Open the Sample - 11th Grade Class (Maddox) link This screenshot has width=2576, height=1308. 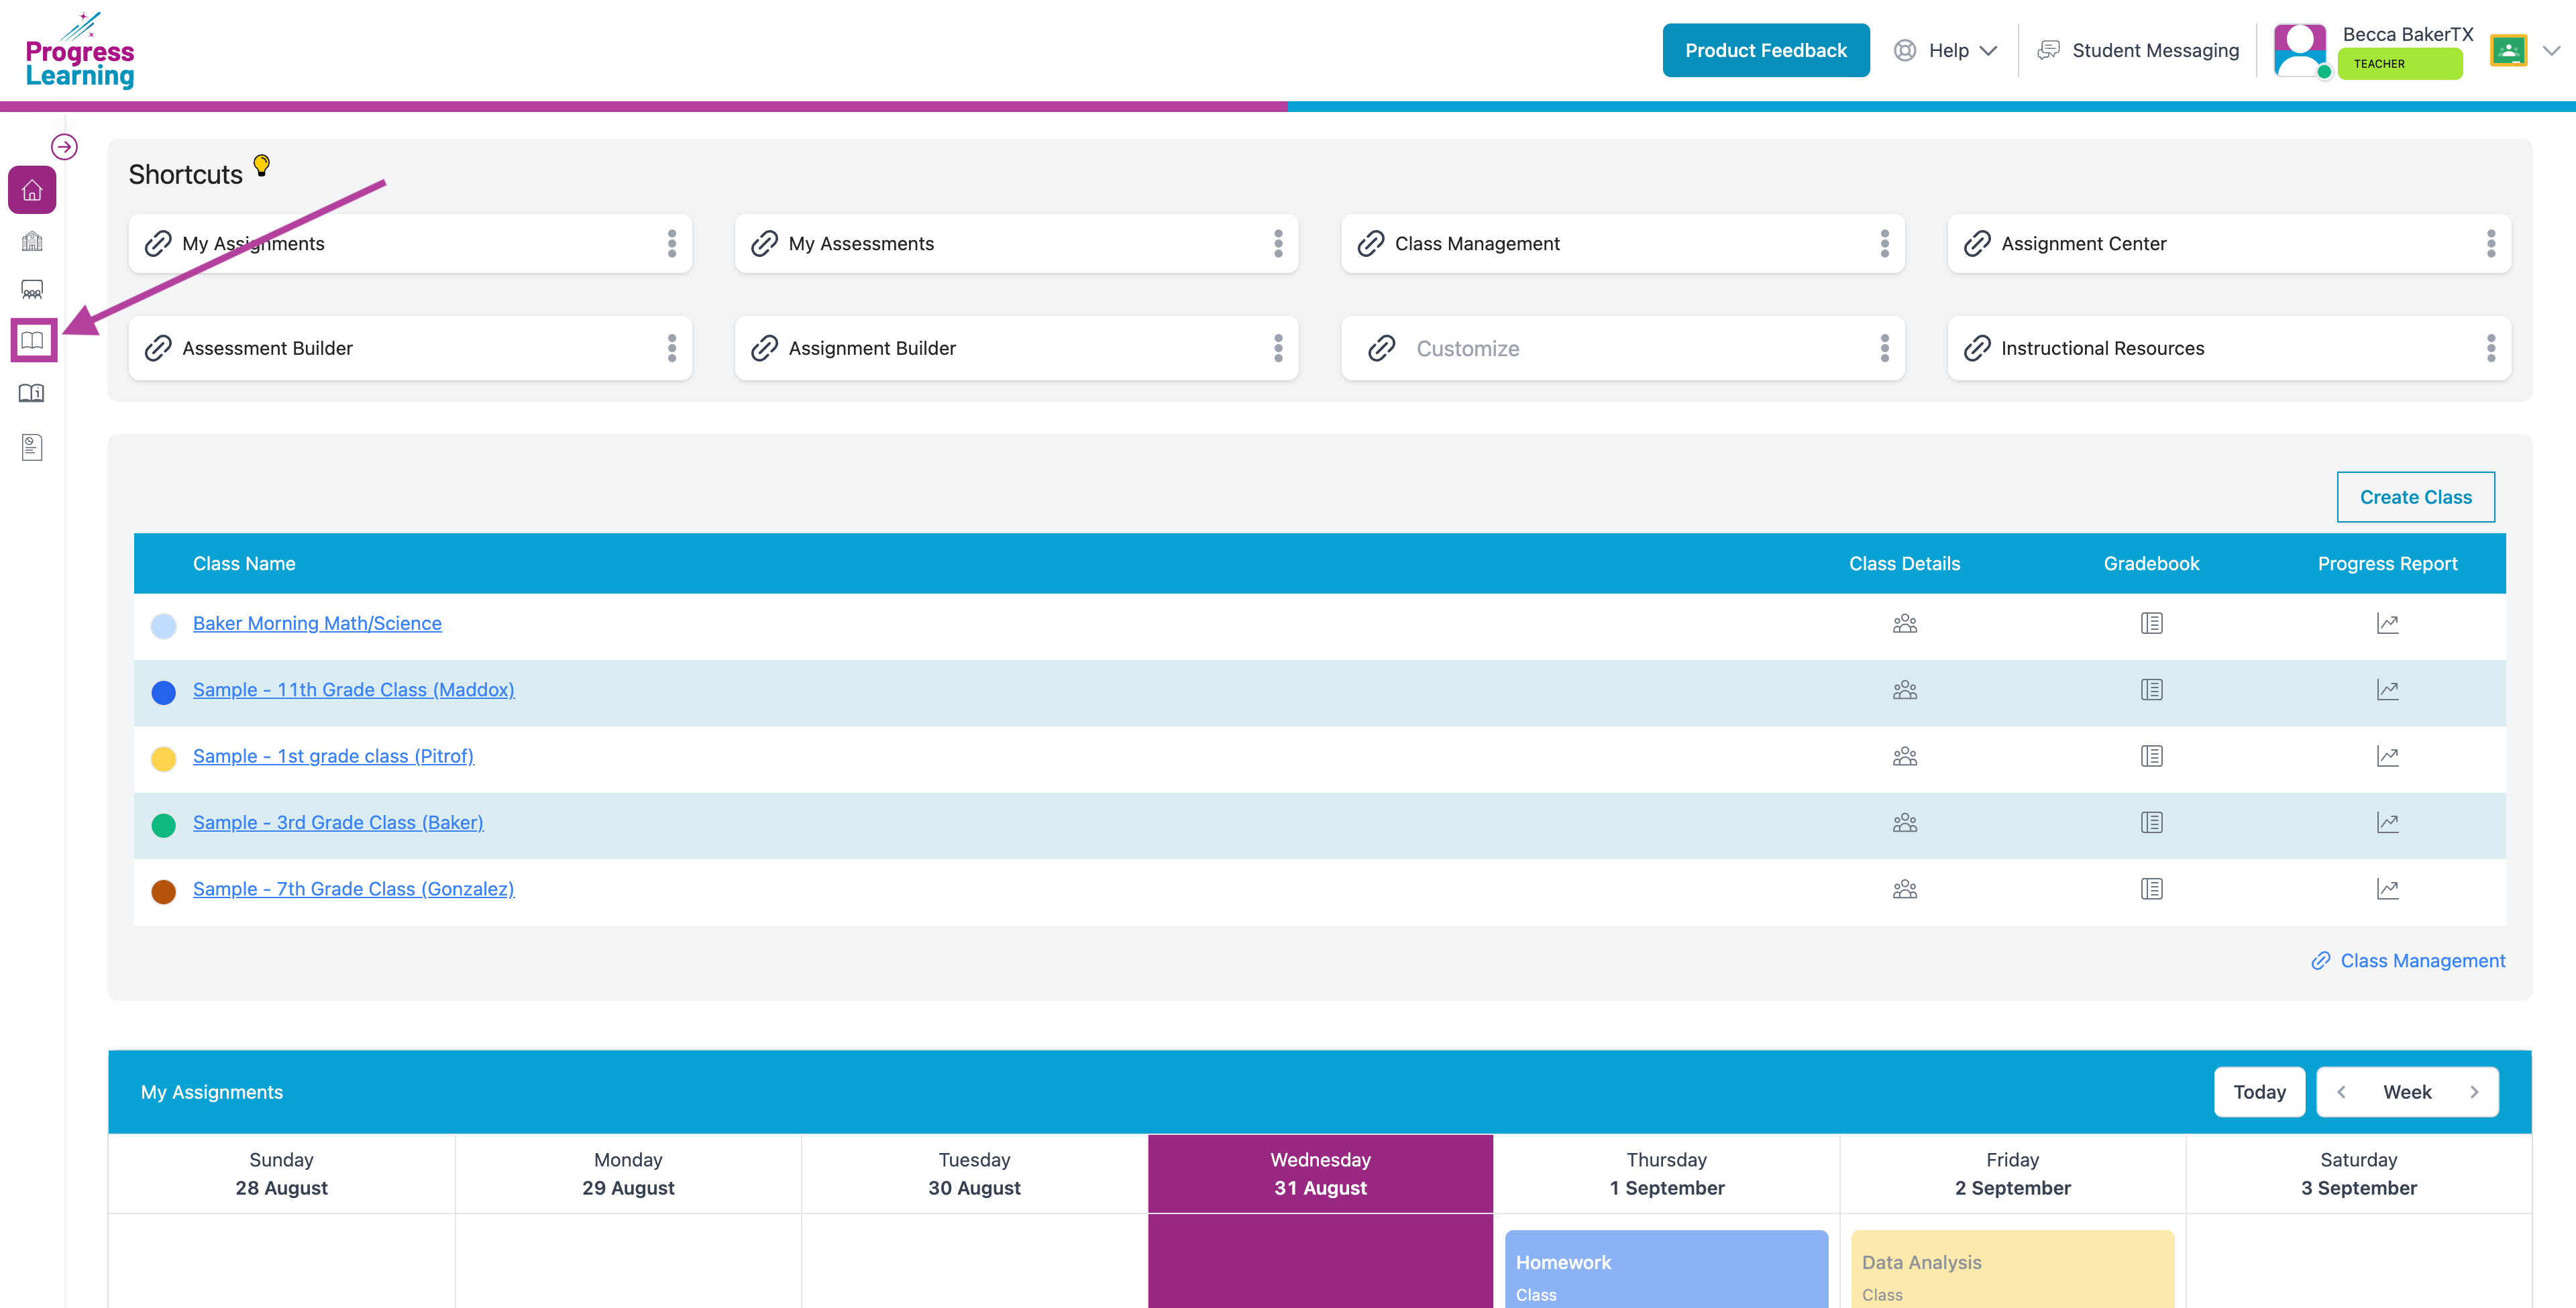(354, 690)
